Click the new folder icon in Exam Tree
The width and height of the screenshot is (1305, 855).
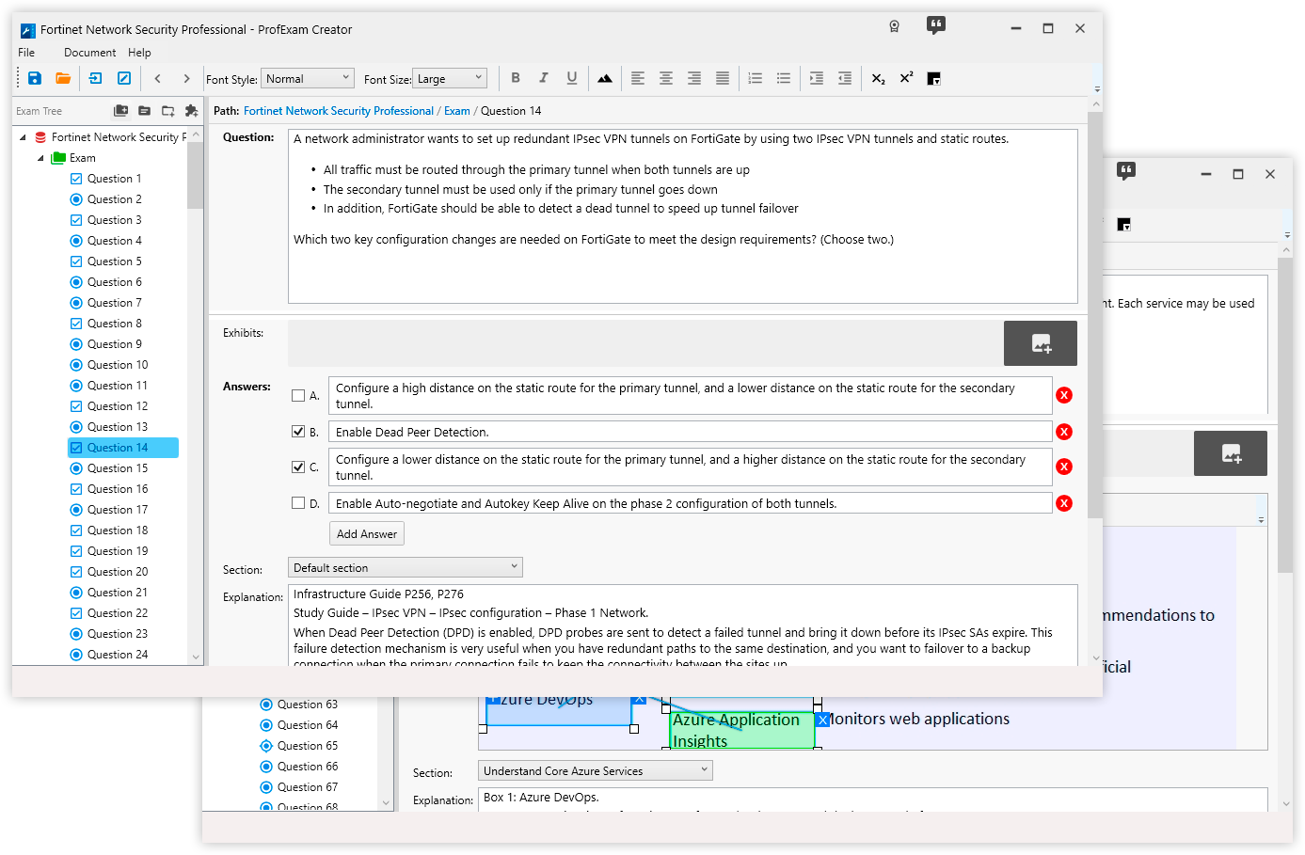click(168, 111)
